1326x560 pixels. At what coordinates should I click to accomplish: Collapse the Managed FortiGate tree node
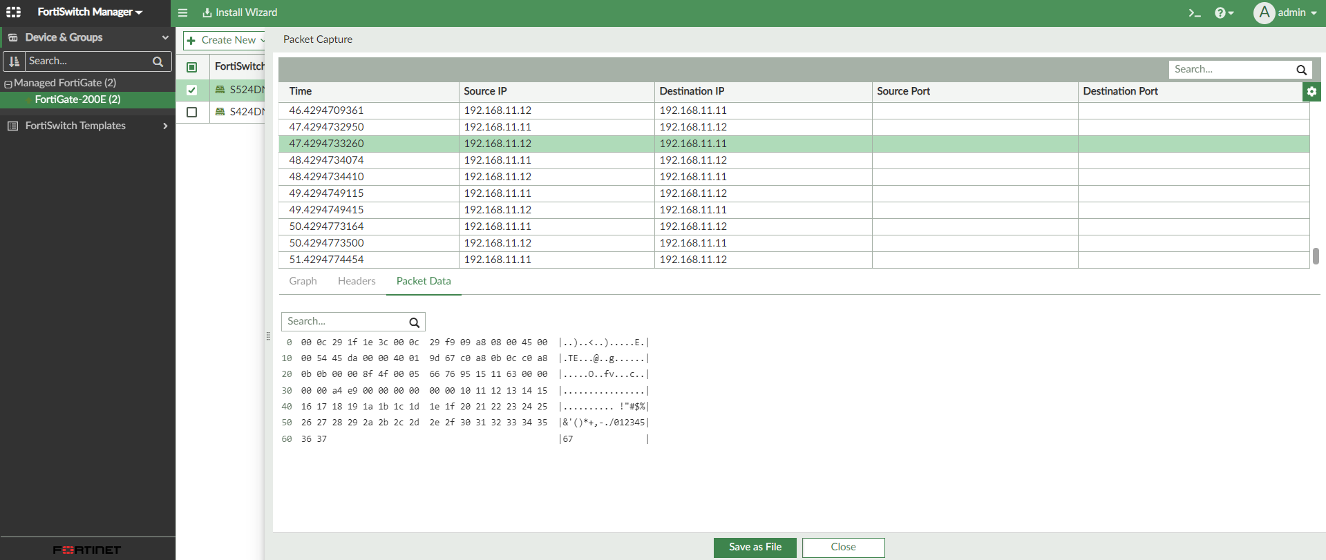tap(8, 84)
